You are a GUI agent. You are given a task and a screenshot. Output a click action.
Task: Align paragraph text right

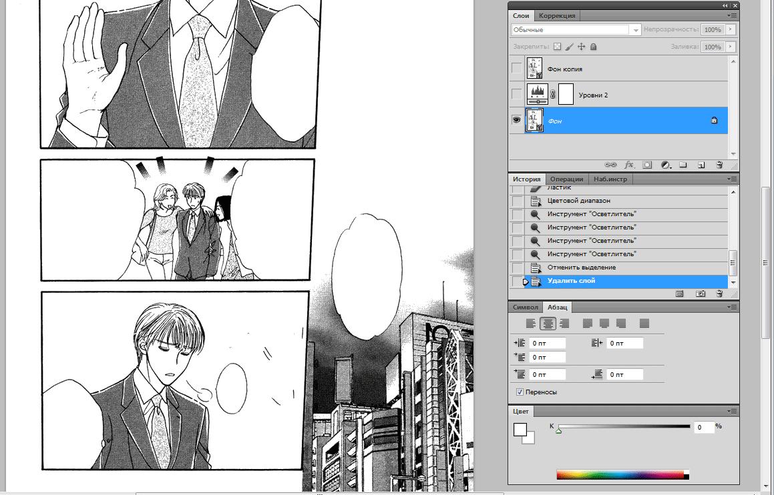(x=564, y=324)
